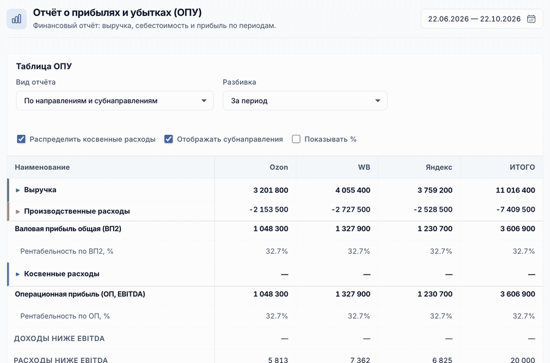
Task: Click the Отчёт о прибылях и убытках (ОПУ) title
Action: pos(117,12)
